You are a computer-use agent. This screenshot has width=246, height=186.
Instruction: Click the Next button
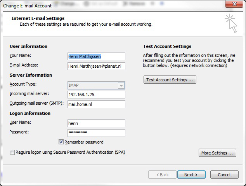click(191, 175)
